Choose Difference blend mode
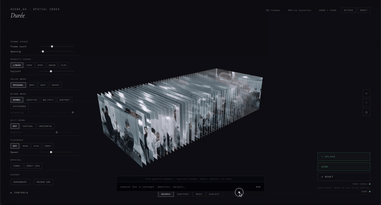The width and height of the screenshot is (381, 205). [x=20, y=106]
